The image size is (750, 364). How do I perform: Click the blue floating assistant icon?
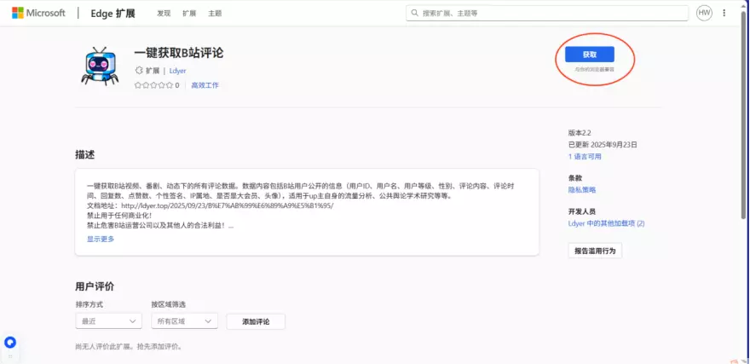tap(10, 342)
